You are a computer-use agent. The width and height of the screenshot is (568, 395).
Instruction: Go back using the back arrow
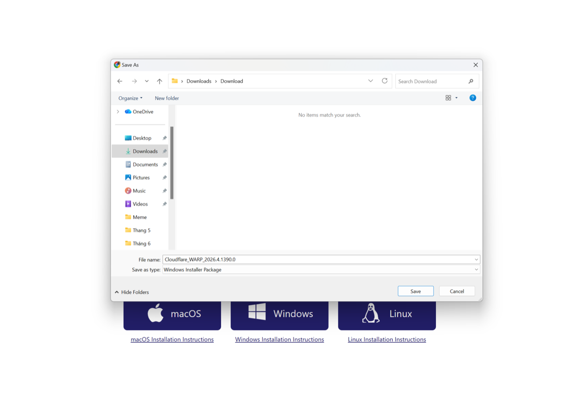pos(120,81)
